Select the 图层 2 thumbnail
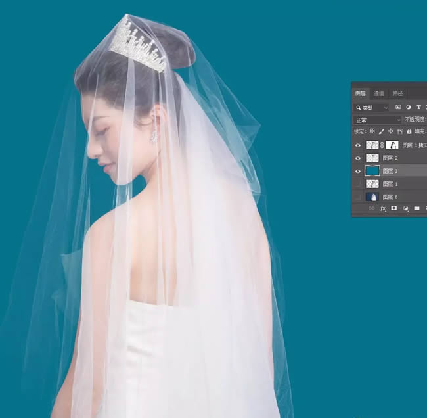Image resolution: width=427 pixels, height=418 pixels. (372, 158)
